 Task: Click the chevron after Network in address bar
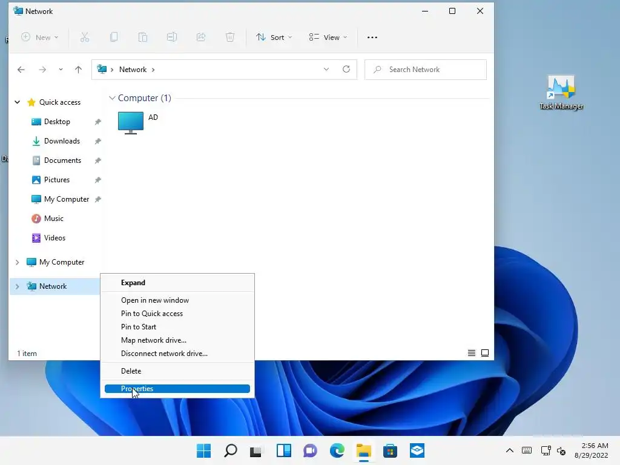click(153, 70)
